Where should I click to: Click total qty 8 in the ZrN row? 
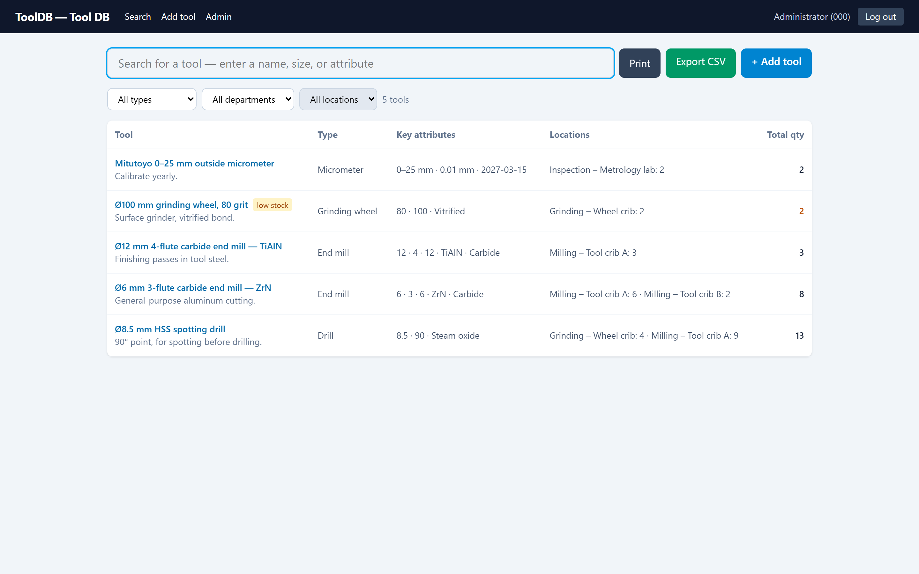pos(801,294)
